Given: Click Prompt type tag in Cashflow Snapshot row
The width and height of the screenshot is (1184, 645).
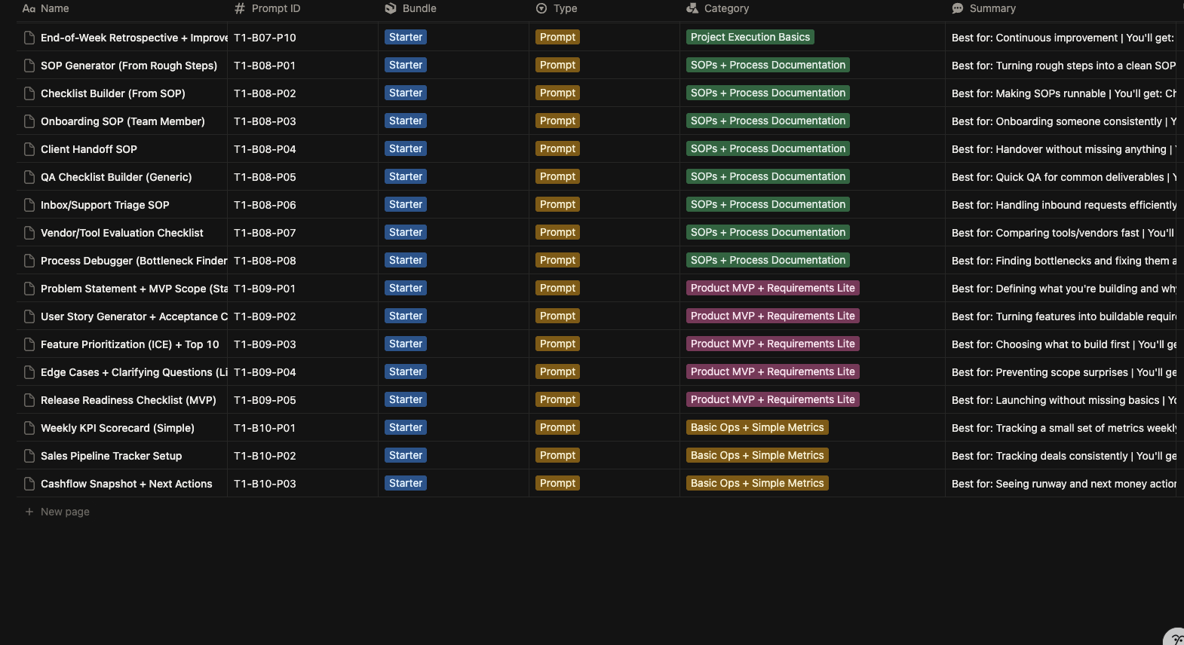Looking at the screenshot, I should pyautogui.click(x=557, y=483).
